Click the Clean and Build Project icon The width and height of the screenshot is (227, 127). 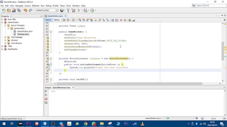(73, 10)
